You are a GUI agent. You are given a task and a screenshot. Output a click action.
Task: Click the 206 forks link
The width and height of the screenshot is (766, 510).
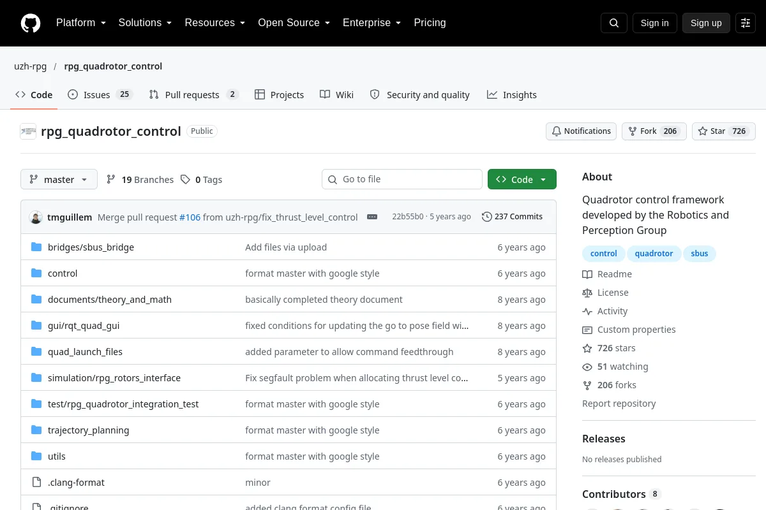coord(609,385)
